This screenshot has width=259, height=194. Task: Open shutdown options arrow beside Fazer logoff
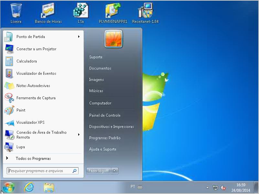pyautogui.click(x=115, y=171)
